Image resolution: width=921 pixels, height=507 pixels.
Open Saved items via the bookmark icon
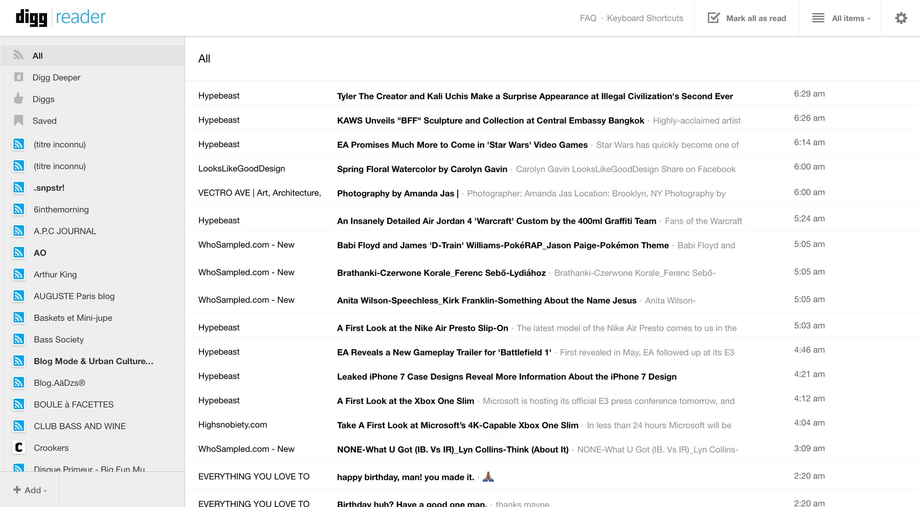pyautogui.click(x=19, y=120)
